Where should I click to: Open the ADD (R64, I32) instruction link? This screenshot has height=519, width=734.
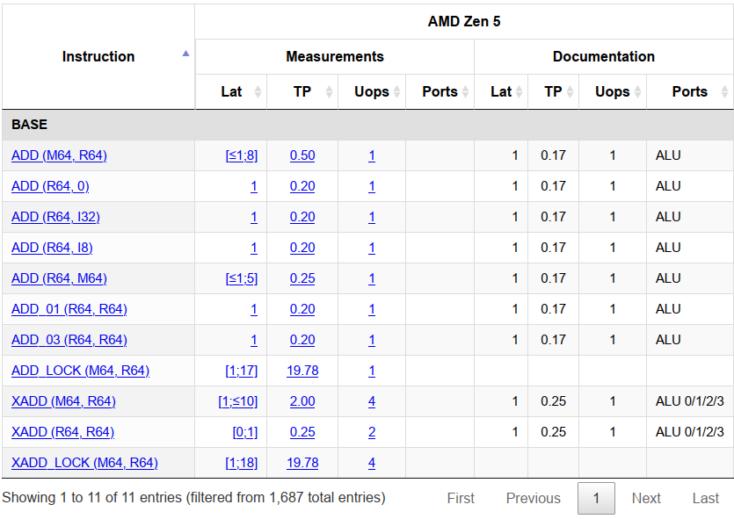click(x=55, y=217)
